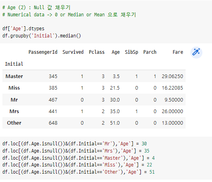Click Age value 30.0 in Mr row

tap(115, 100)
